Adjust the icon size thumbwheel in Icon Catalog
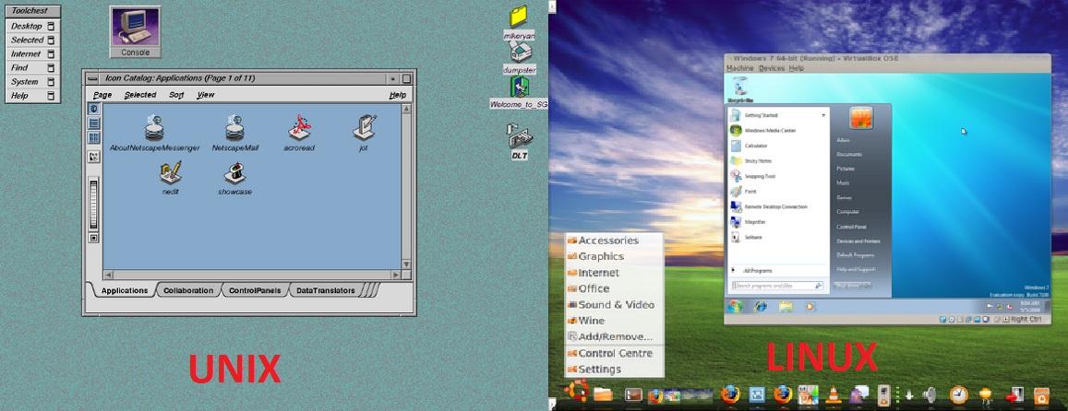1068x411 pixels. (x=94, y=204)
